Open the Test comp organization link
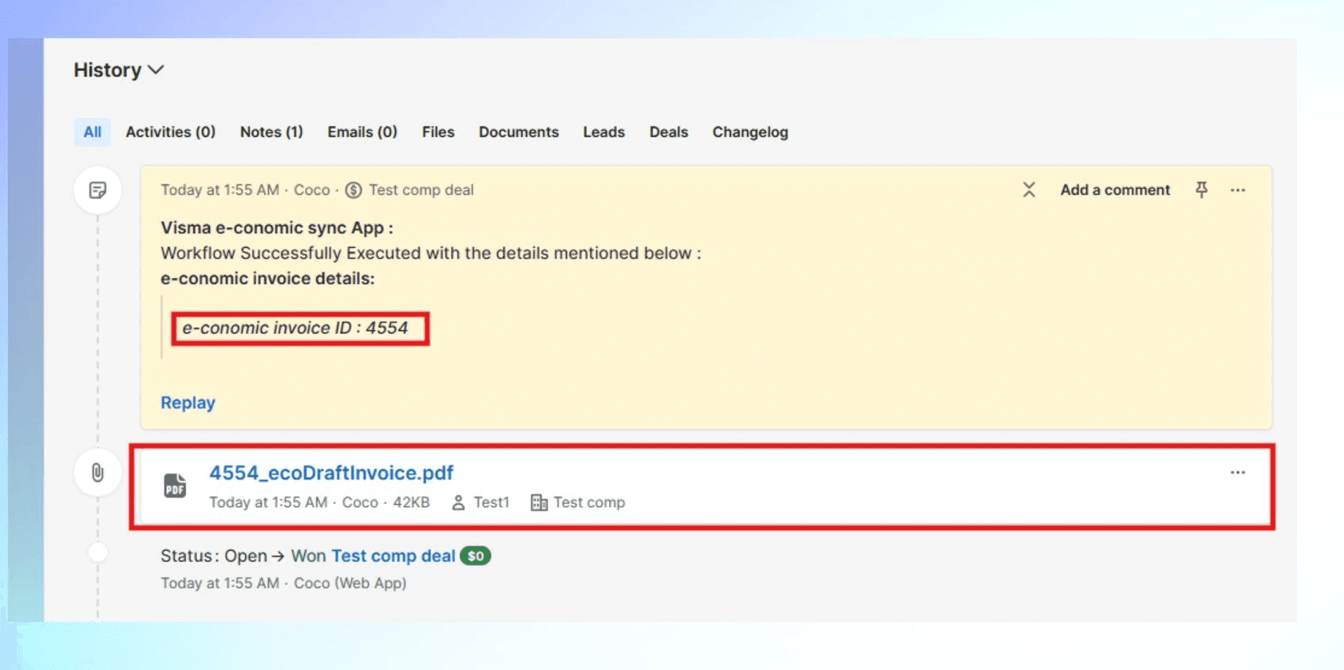Screen dimensions: 1344x670 click(589, 503)
